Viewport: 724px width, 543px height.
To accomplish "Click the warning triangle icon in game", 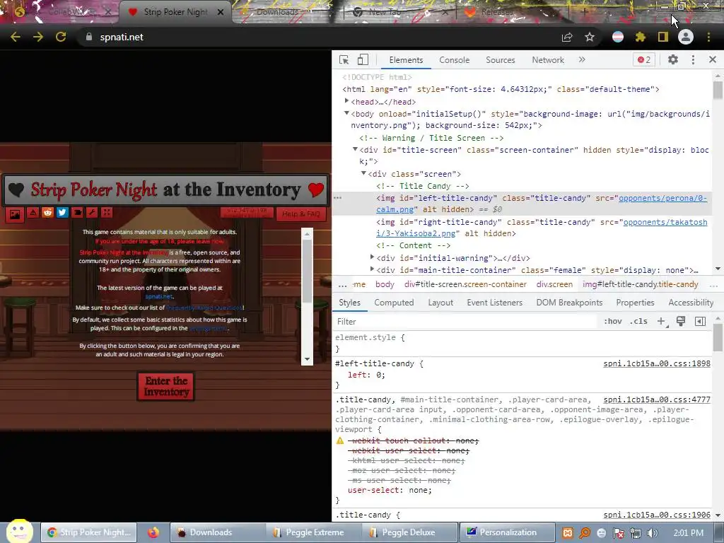I will (x=33, y=212).
